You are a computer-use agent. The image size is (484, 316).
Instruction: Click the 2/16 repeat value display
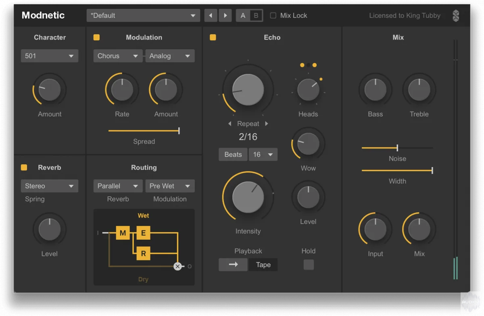click(x=248, y=137)
